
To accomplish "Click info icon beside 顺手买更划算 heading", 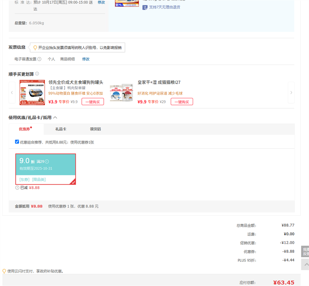I will coord(37,74).
